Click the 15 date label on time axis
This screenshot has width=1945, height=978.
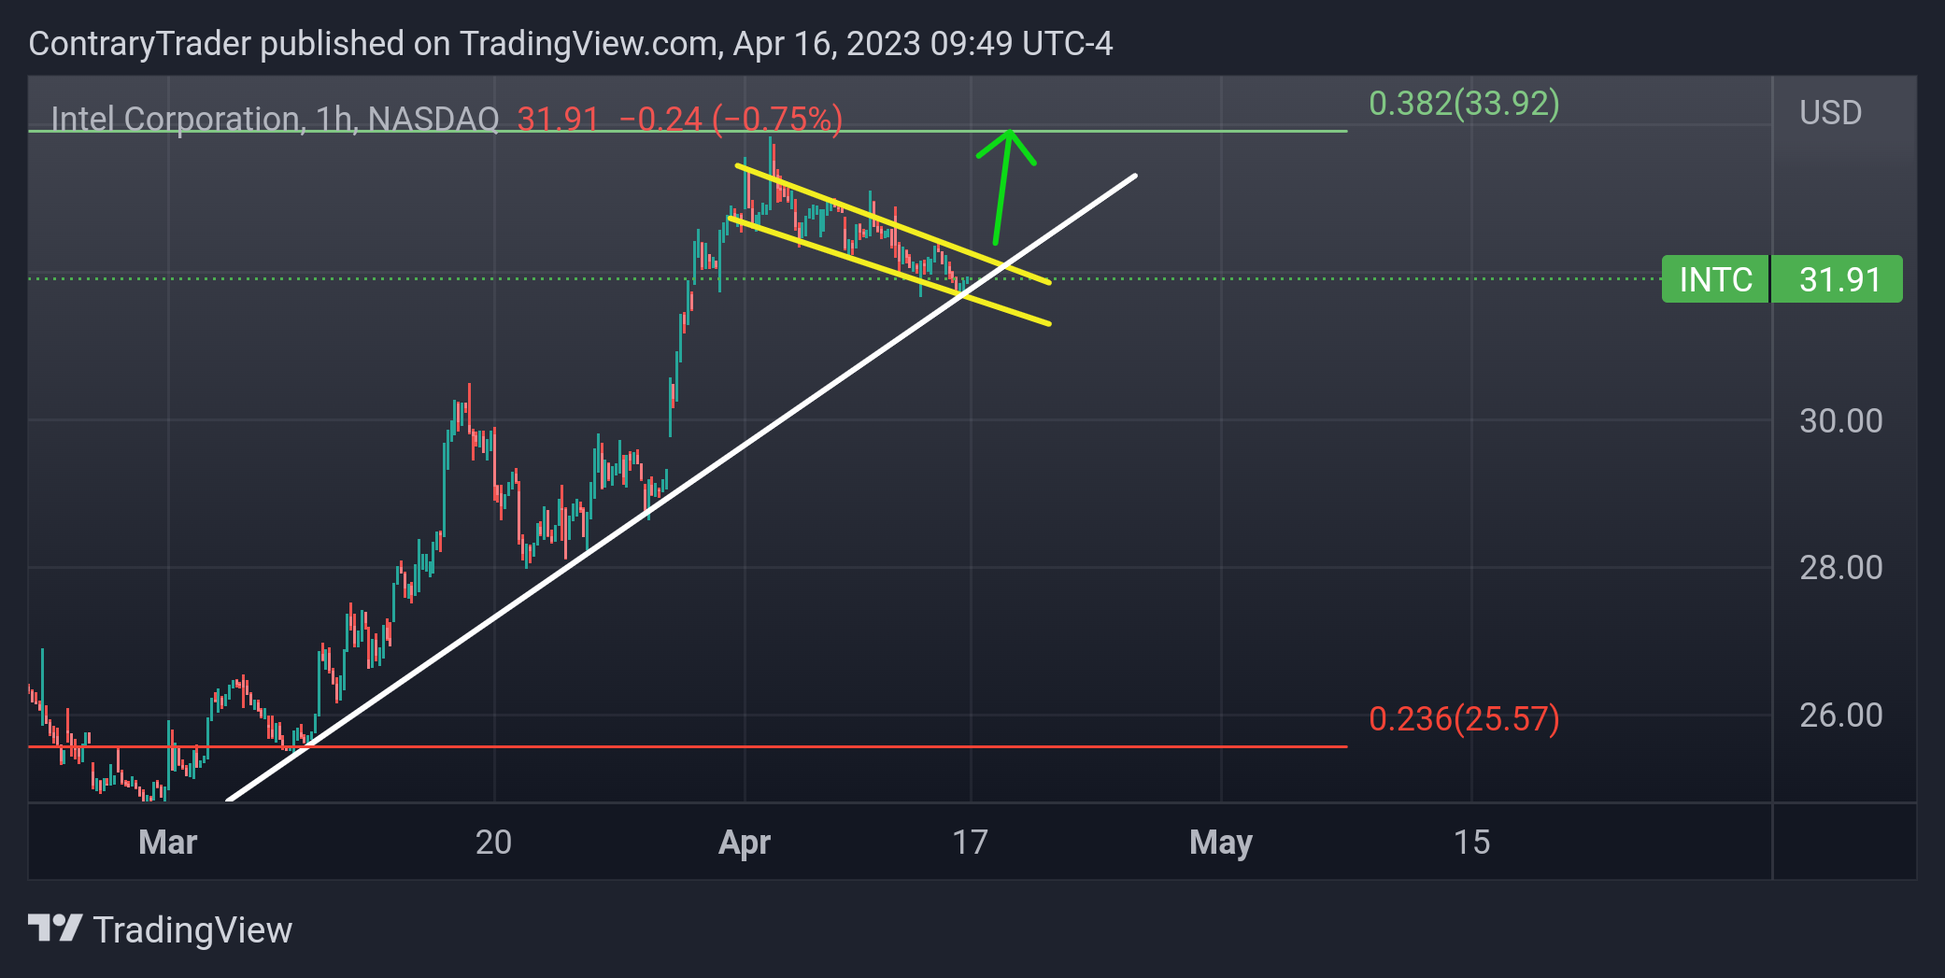pyautogui.click(x=1471, y=842)
